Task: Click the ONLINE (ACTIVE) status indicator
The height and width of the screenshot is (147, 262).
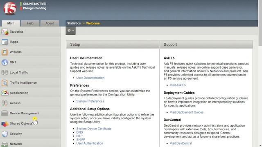Action: [34, 4]
